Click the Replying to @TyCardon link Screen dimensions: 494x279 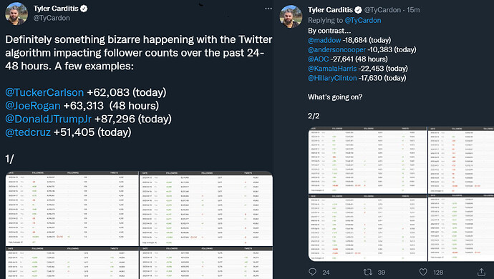point(362,20)
